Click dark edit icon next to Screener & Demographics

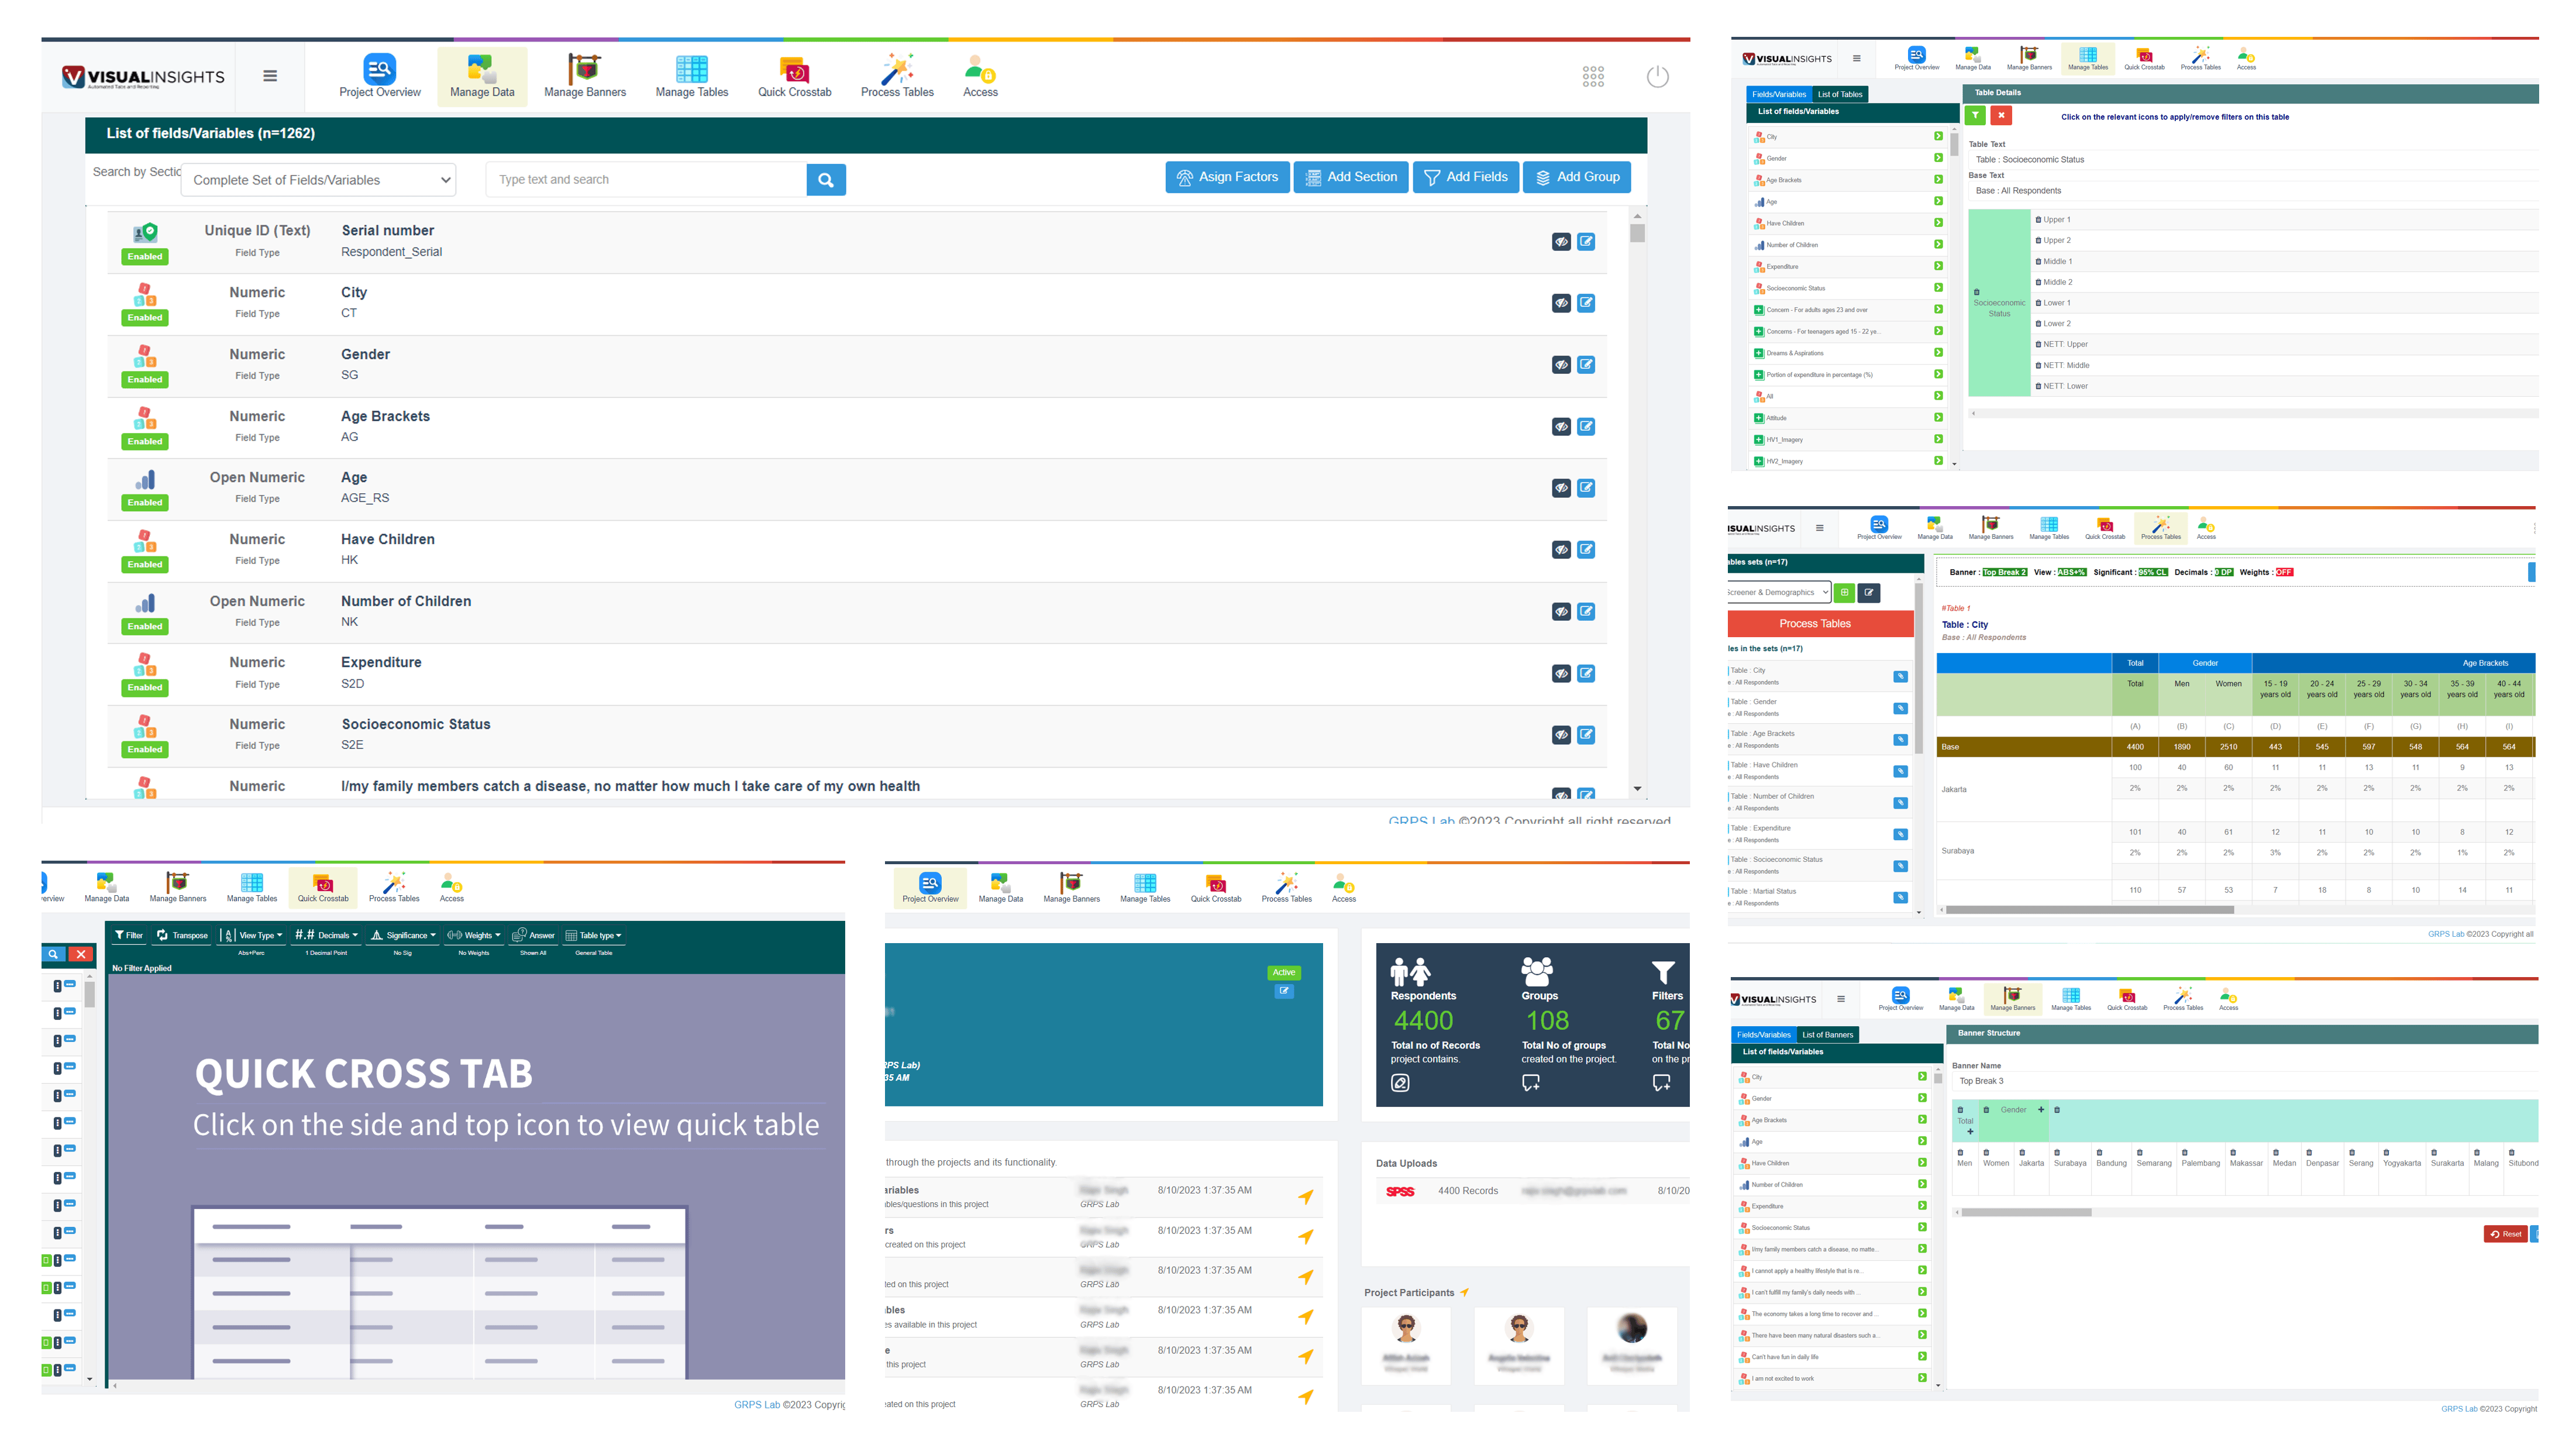pos(1868,593)
